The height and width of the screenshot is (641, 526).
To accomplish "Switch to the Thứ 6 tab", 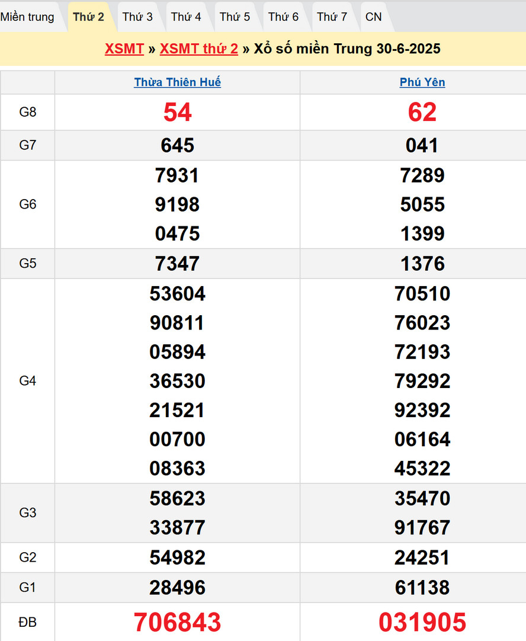I will pos(283,17).
